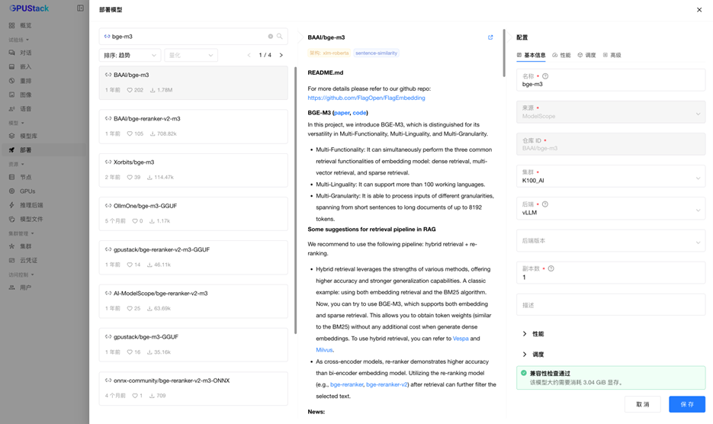Open 图像 image icon in sidebar
The height and width of the screenshot is (424, 713).
12,95
